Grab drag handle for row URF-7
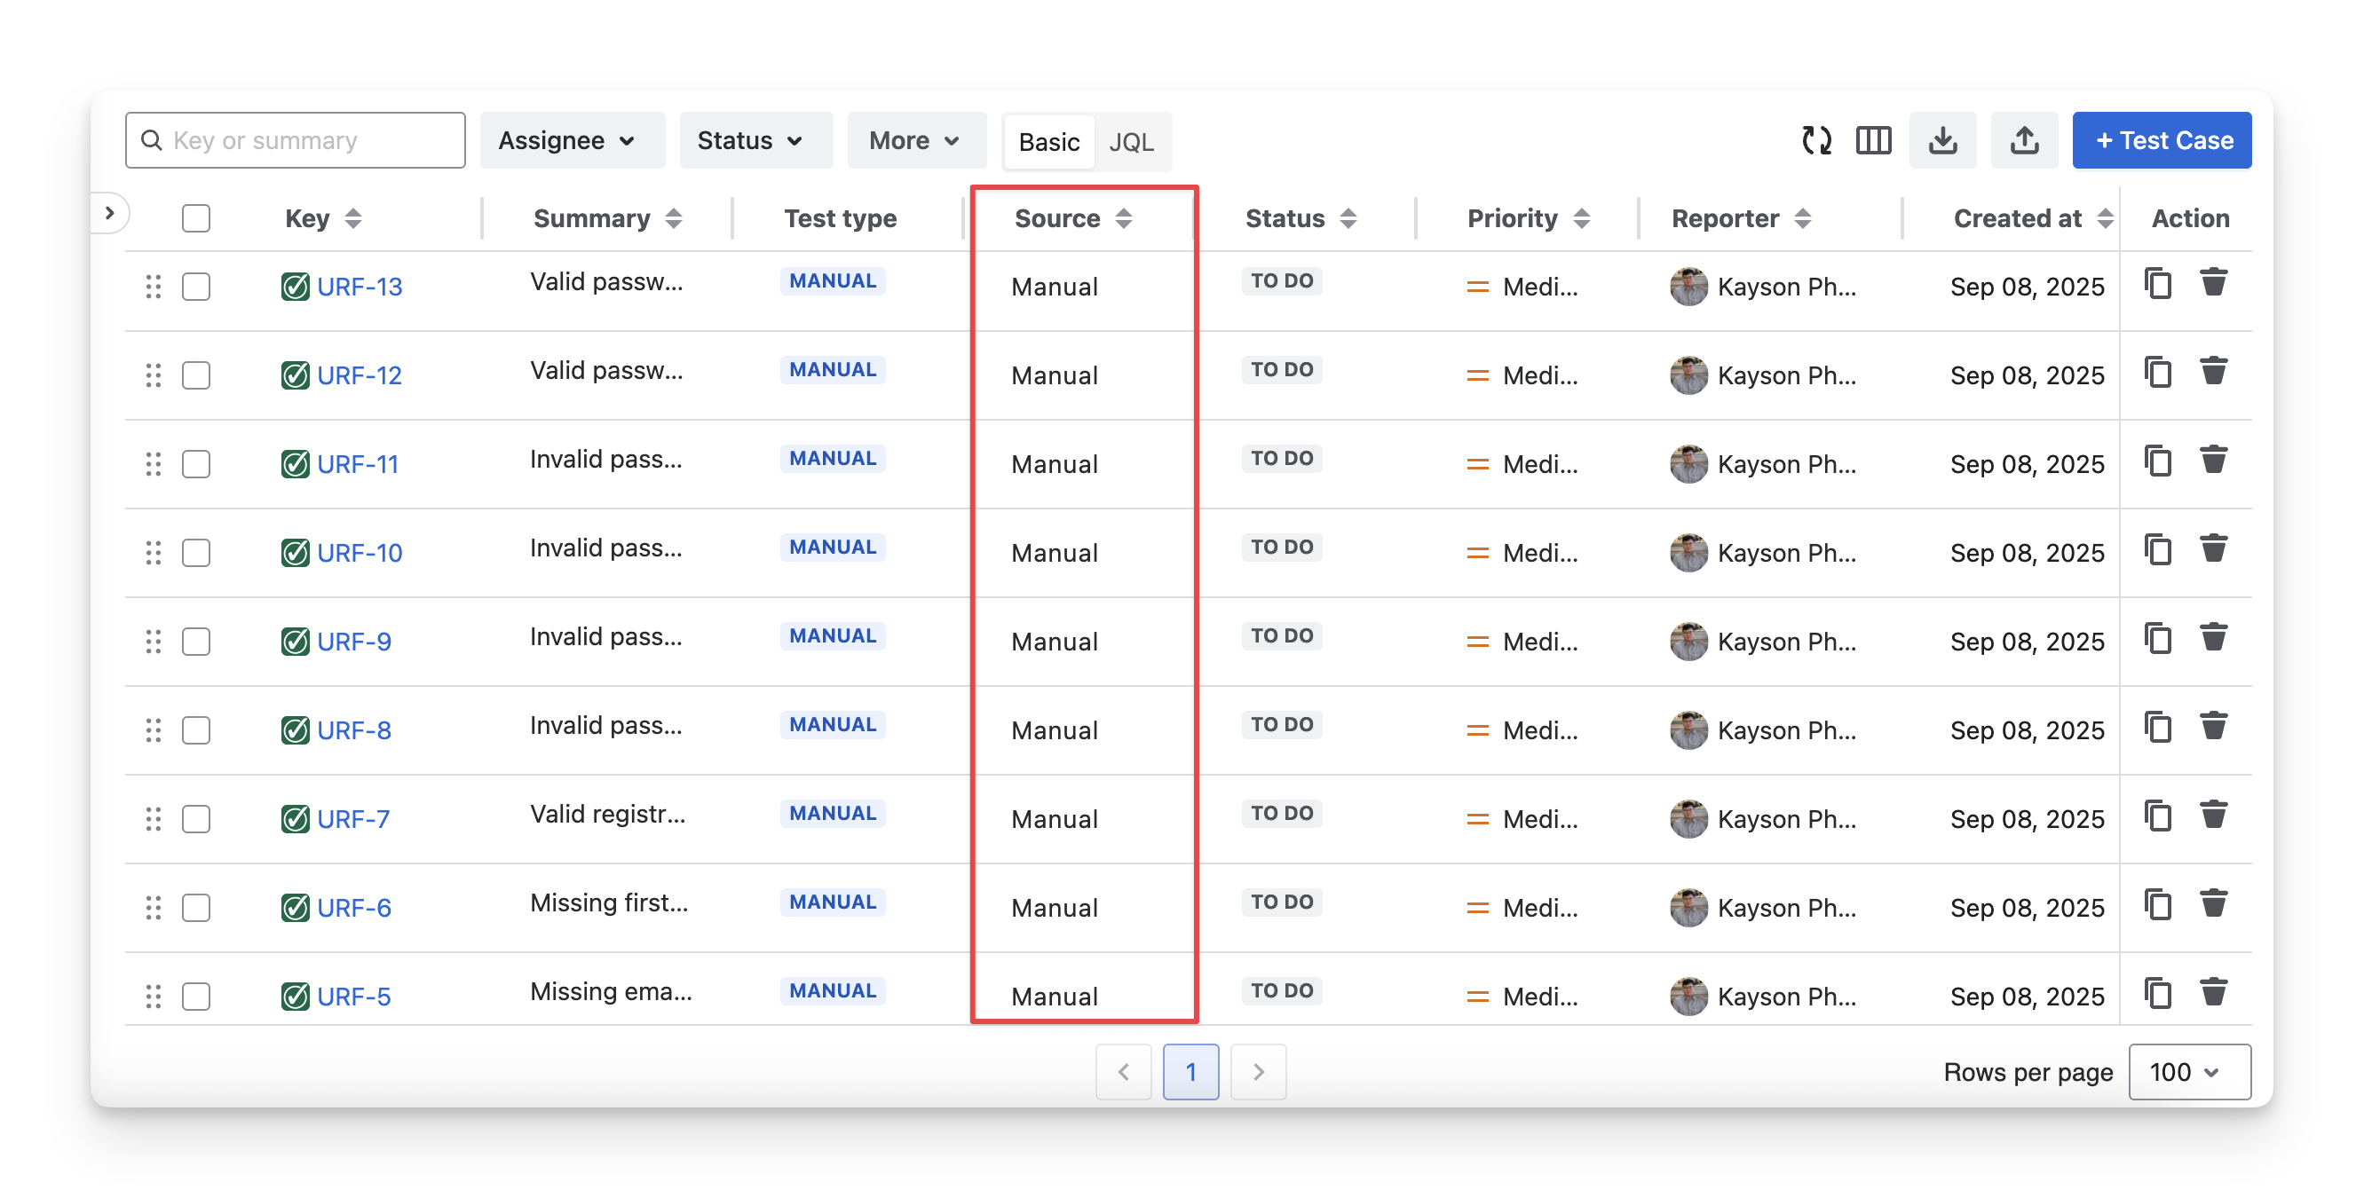 (x=154, y=818)
